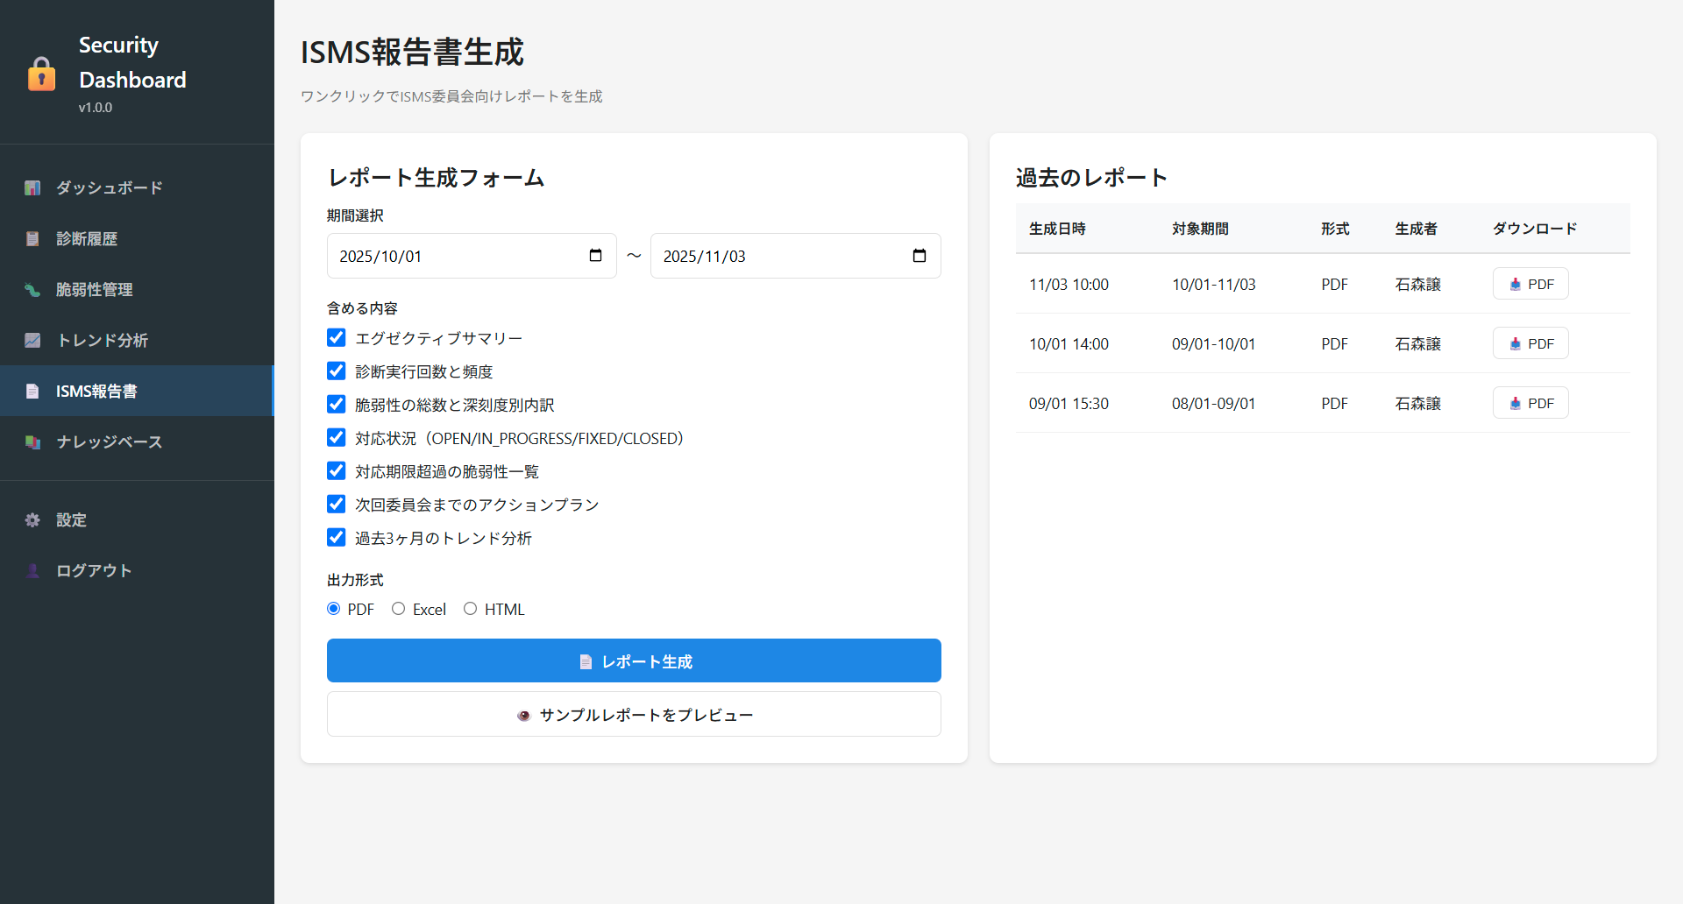Click the ログアウト user icon
The width and height of the screenshot is (1683, 904).
coord(32,570)
